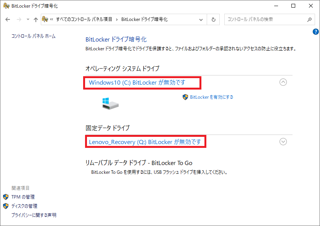Open TPM の管理
Screen dimensions: 320x226
23,197
